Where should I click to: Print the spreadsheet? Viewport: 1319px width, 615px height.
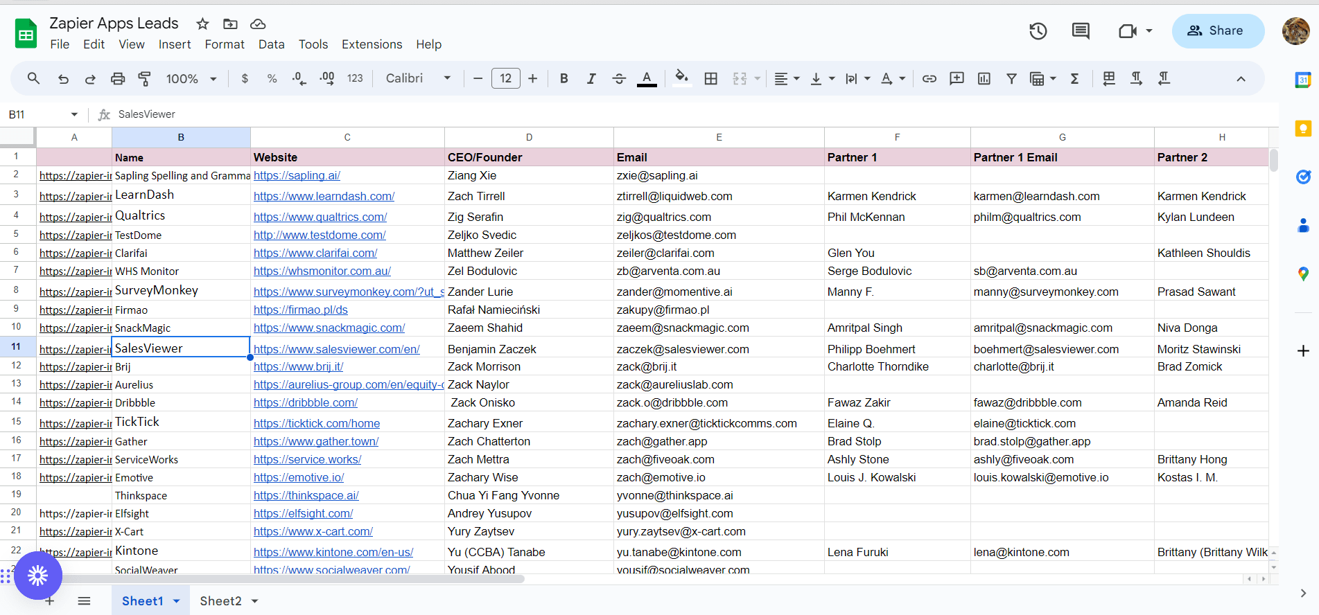(118, 78)
